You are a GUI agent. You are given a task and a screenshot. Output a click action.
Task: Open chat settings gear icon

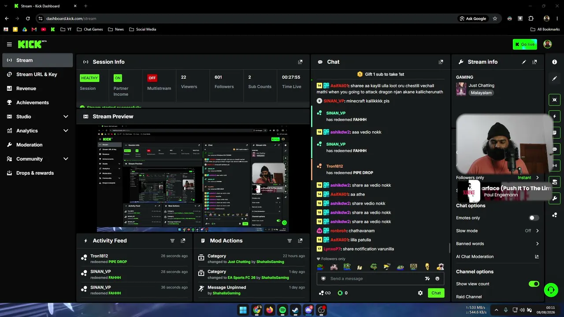(x=420, y=293)
